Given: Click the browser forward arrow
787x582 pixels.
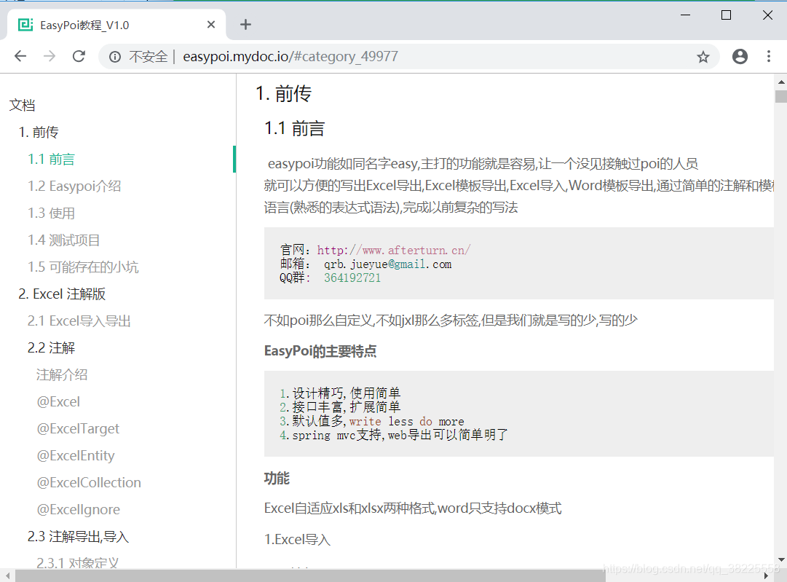Looking at the screenshot, I should (x=50, y=56).
